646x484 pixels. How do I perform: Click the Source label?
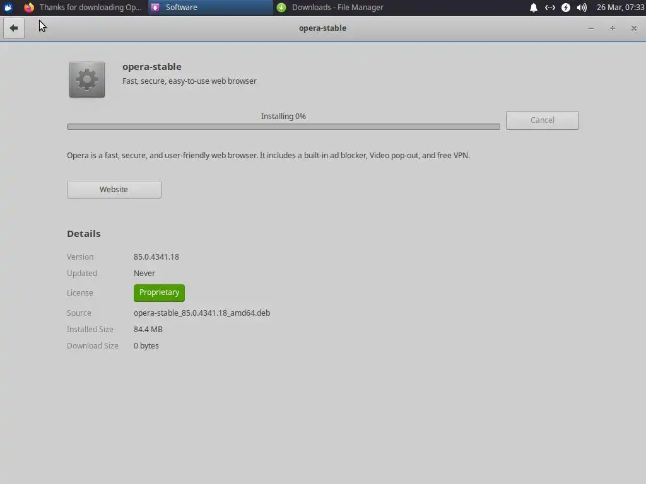coord(79,313)
